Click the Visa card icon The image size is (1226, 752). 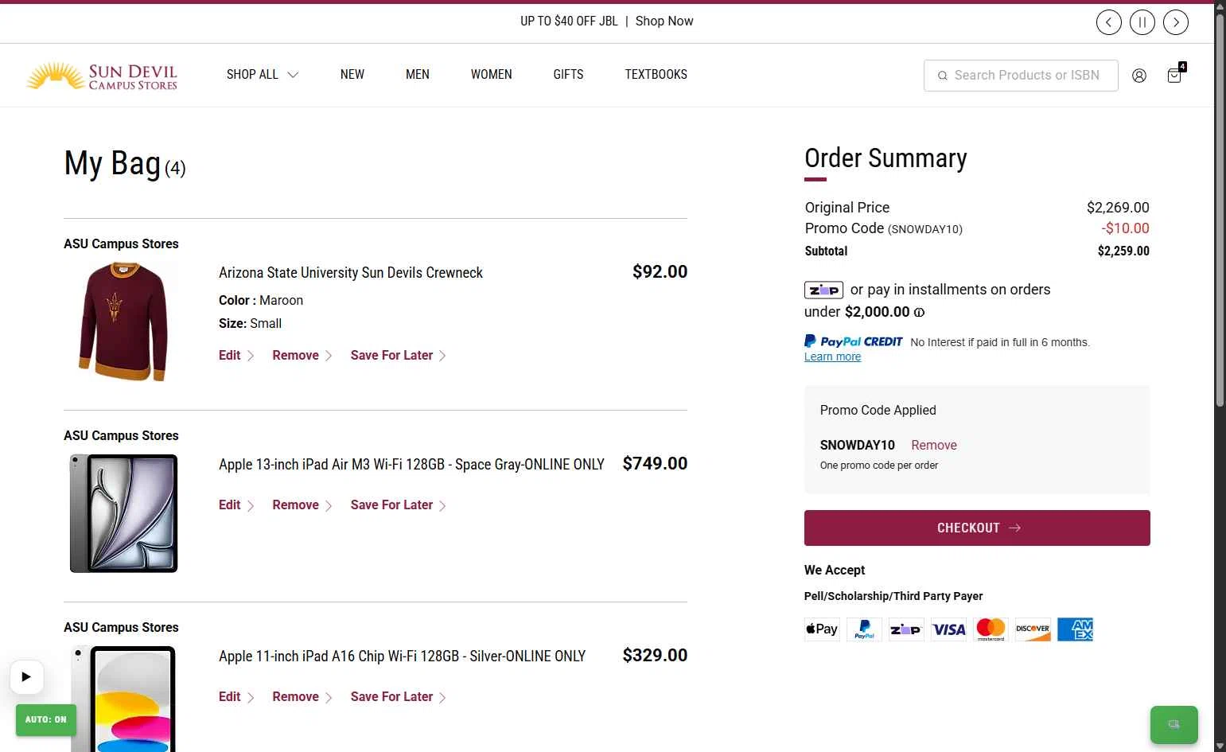coord(948,629)
